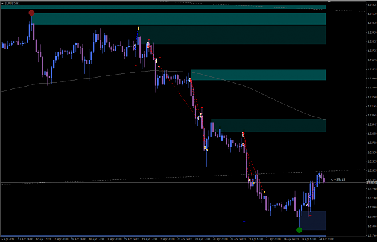
Task: Open the EURUSD,H1 chart title dropdown arrow
Action: pos(2,4)
